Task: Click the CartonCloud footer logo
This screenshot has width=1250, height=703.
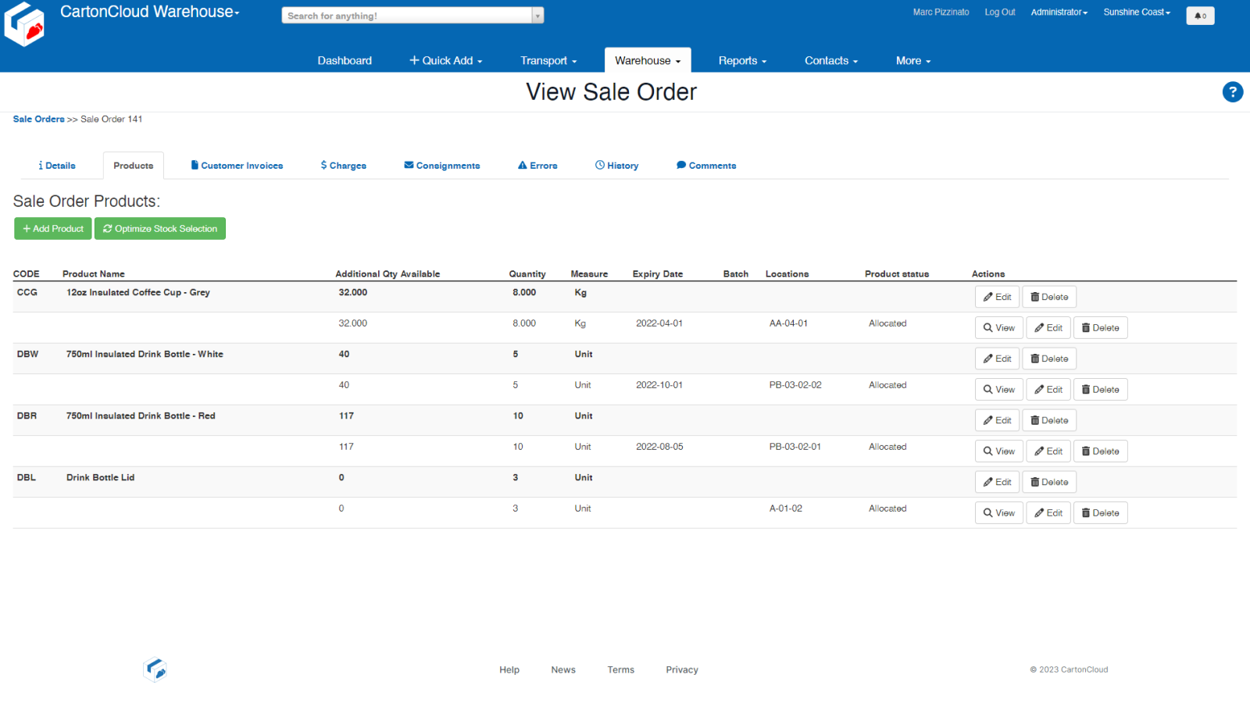Action: pyautogui.click(x=155, y=669)
